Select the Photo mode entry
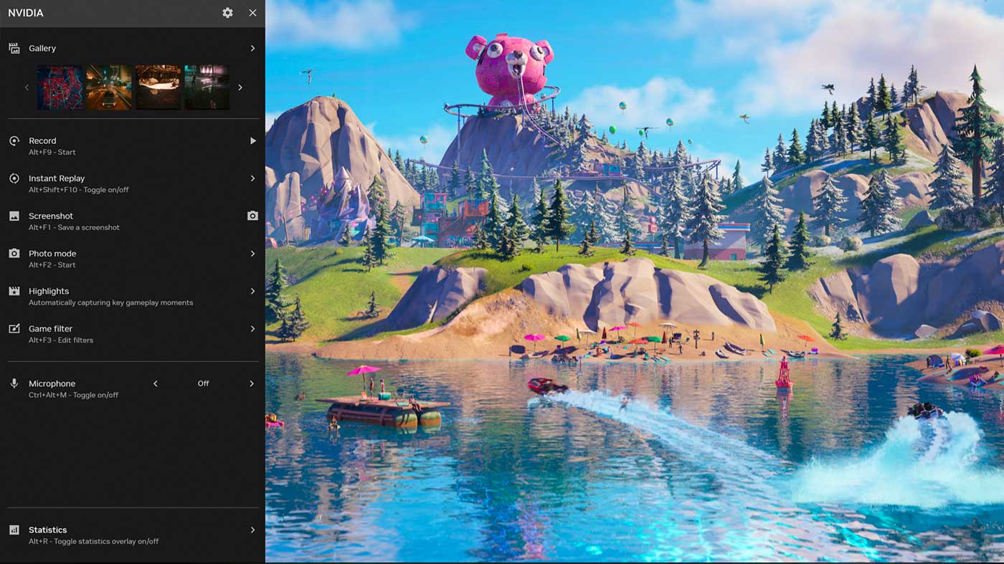Viewport: 1004px width, 564px height. tap(133, 259)
